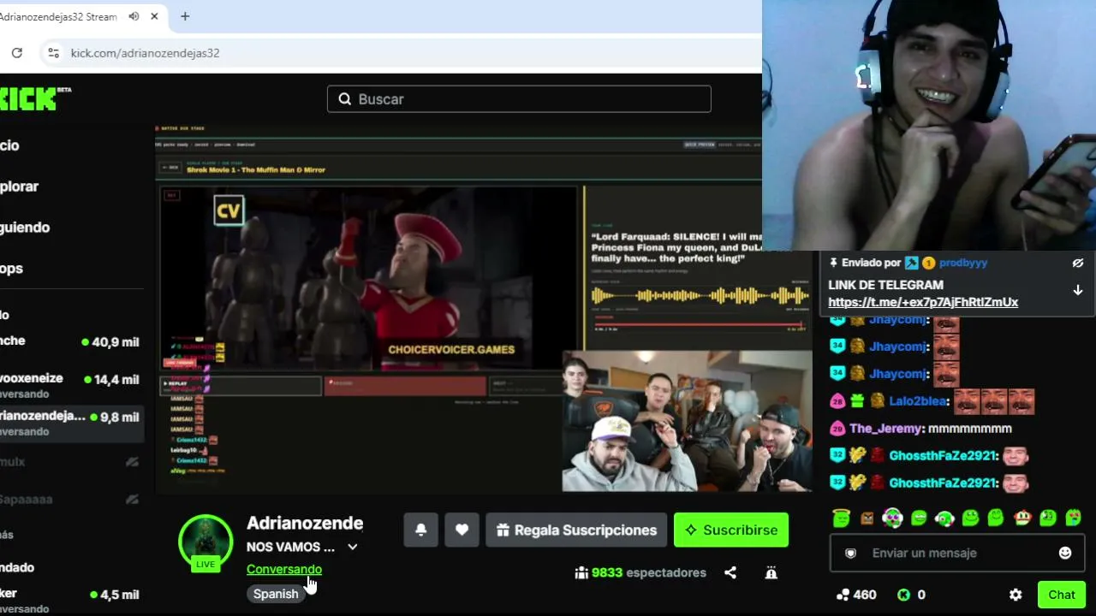Click the green Suscribirse button
The height and width of the screenshot is (616, 1096).
(731, 530)
